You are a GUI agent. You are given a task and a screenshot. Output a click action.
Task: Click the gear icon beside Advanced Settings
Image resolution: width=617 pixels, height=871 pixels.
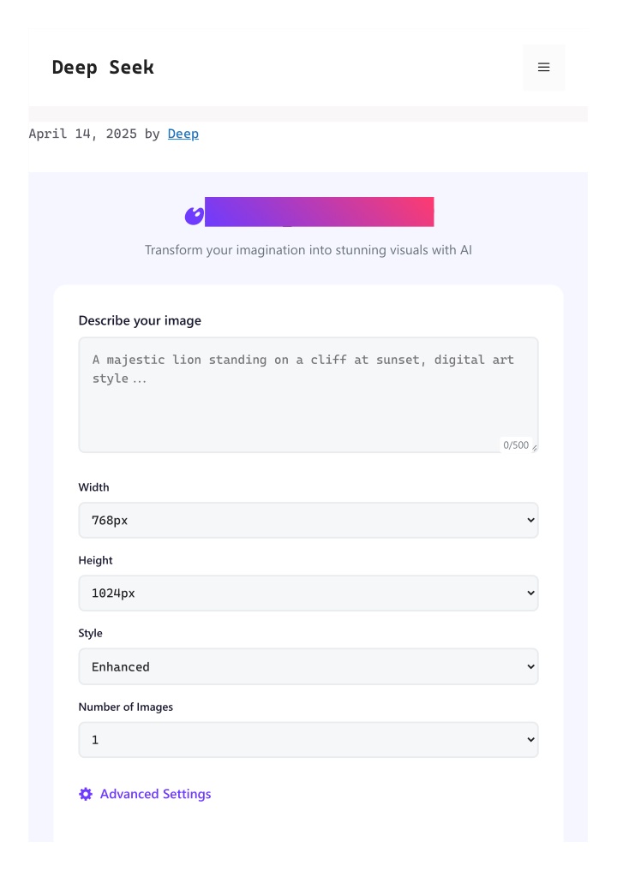pyautogui.click(x=86, y=794)
